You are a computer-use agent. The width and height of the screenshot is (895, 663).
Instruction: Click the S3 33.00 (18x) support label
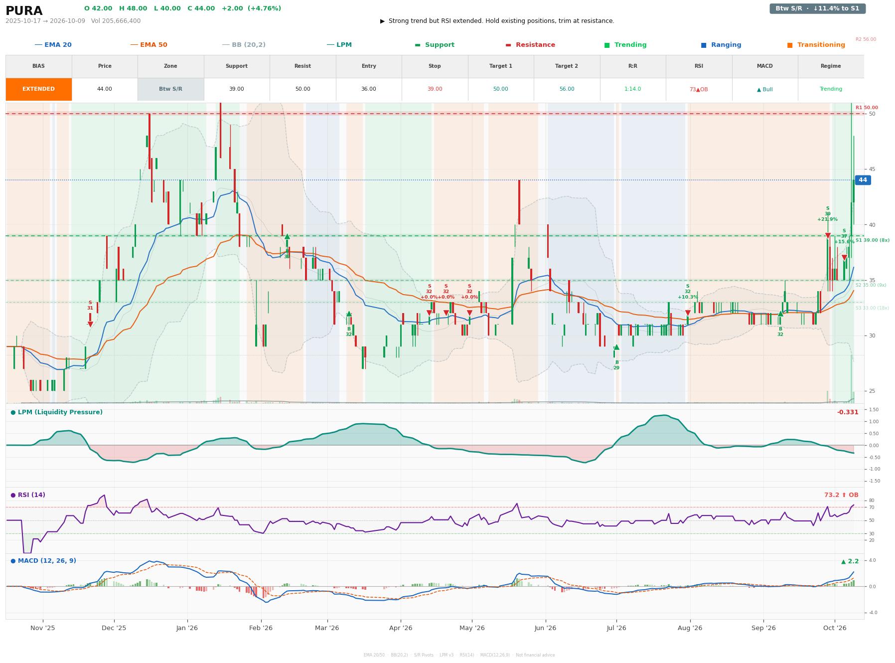(872, 308)
